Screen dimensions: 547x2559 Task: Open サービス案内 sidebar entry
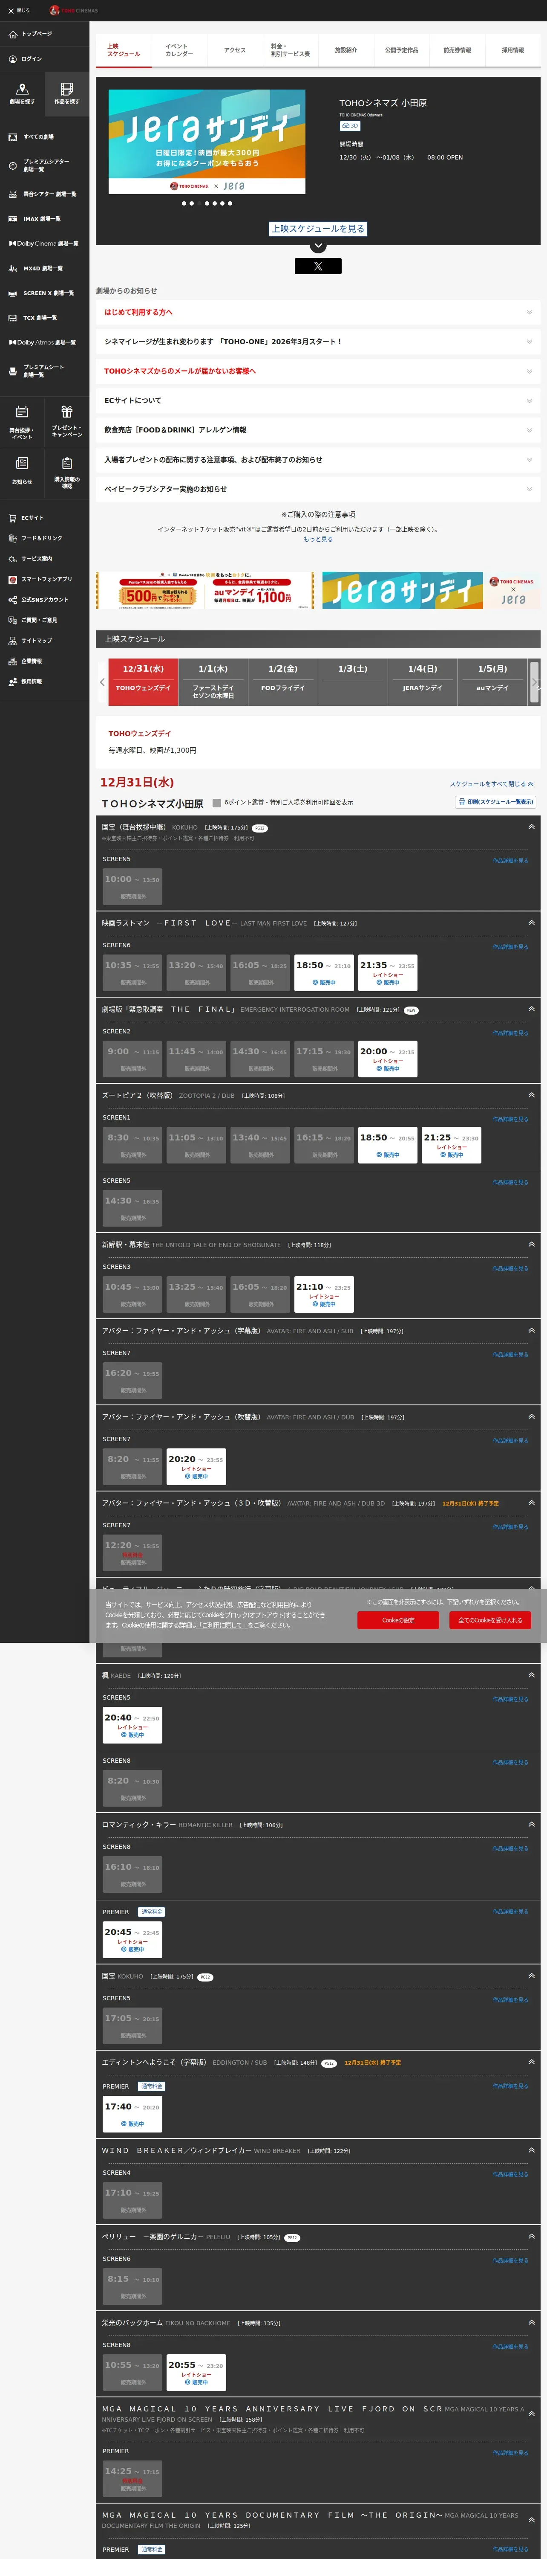pos(30,558)
